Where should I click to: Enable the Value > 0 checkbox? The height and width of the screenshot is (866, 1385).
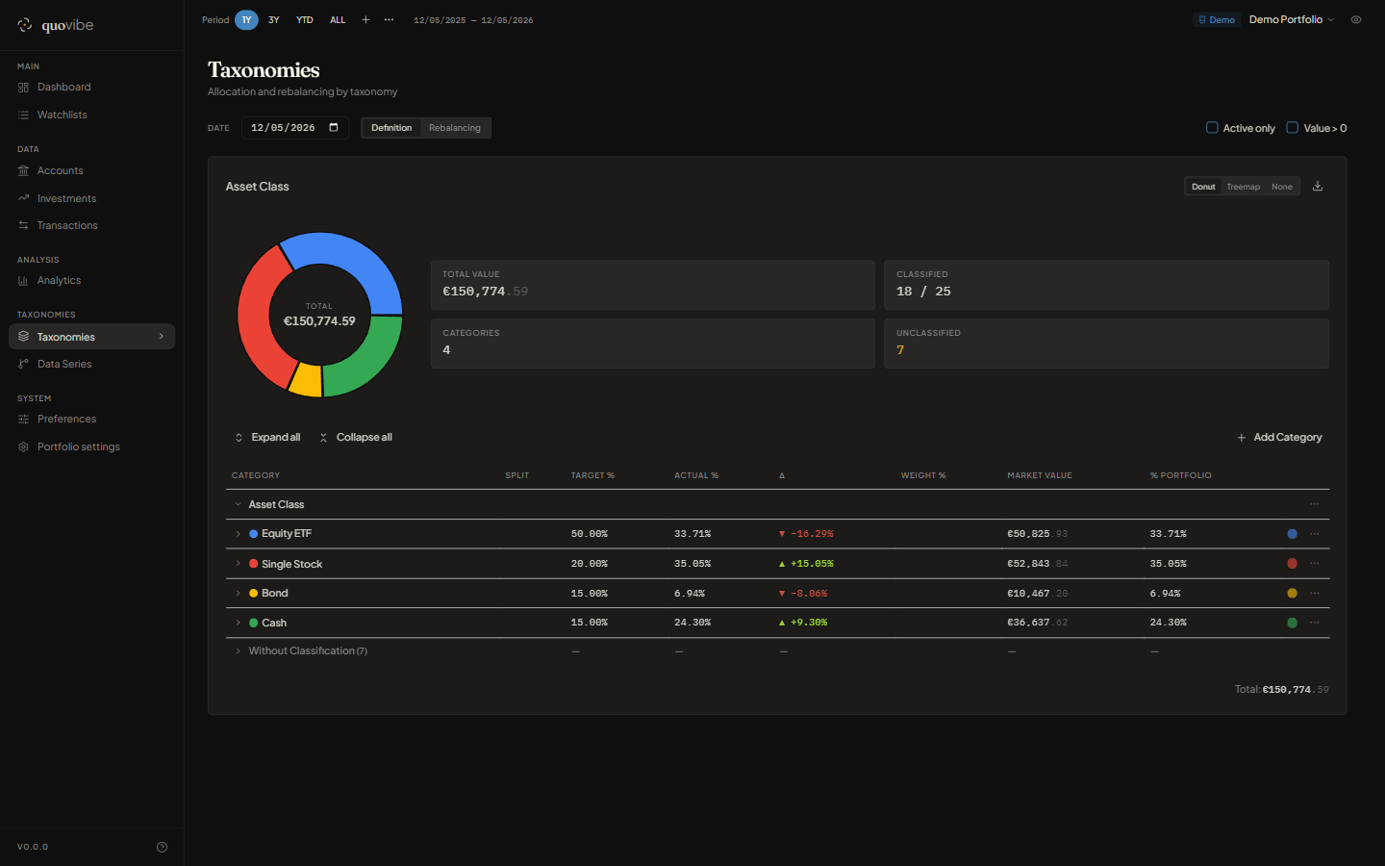coord(1293,128)
